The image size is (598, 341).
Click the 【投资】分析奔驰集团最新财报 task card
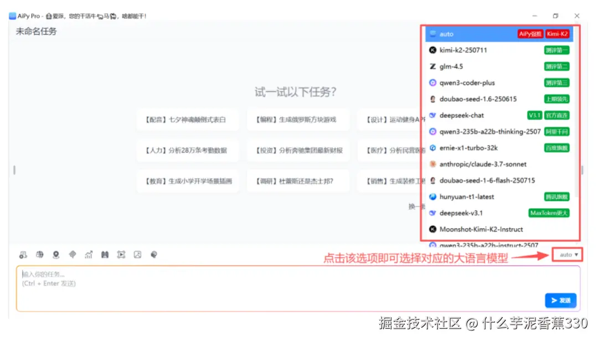pos(298,150)
